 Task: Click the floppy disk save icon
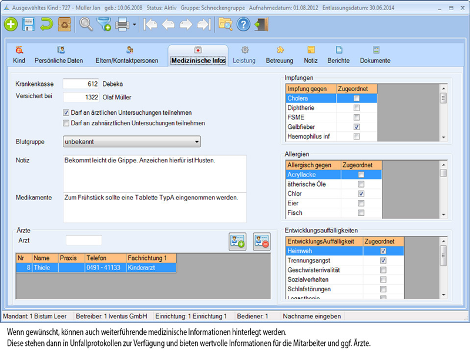tap(29, 24)
